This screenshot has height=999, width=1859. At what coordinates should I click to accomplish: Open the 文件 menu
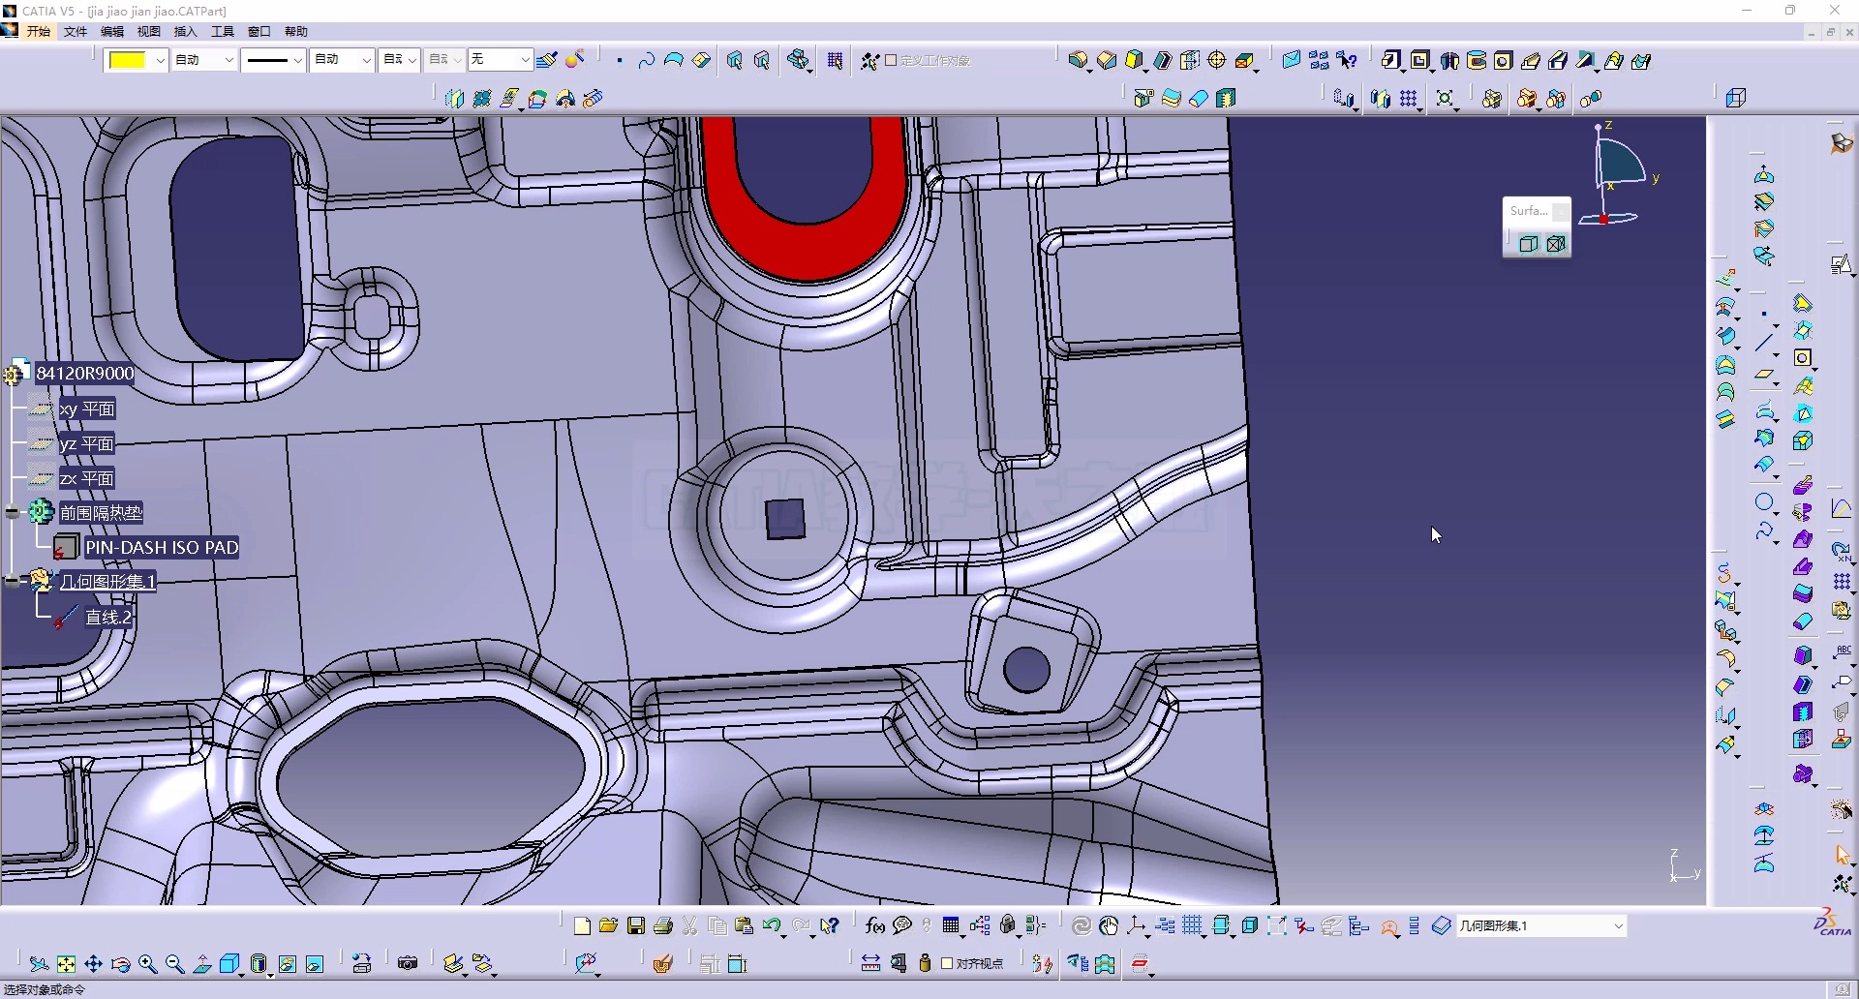76,32
